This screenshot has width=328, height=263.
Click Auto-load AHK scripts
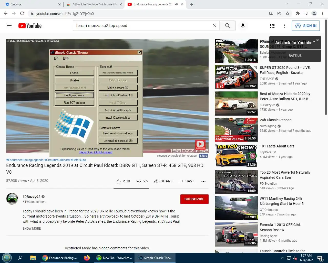(118, 110)
